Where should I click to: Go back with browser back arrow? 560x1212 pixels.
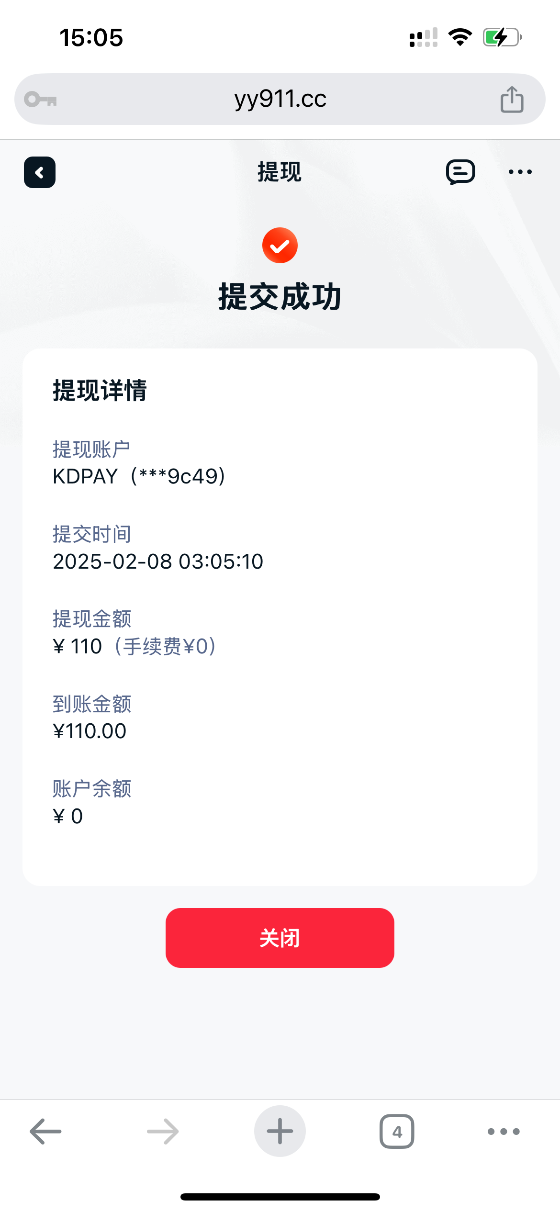pyautogui.click(x=45, y=1132)
